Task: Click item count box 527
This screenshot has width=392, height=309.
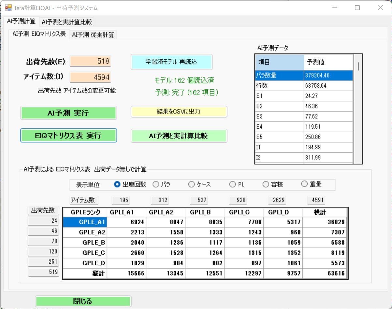Action: click(x=199, y=200)
